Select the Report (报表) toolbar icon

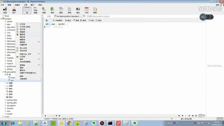coord(69,10)
